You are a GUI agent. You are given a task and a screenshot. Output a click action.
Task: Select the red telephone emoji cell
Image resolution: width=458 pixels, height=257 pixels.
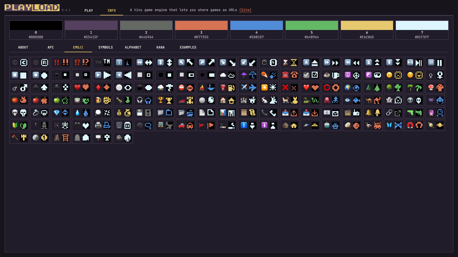[x=290, y=75]
